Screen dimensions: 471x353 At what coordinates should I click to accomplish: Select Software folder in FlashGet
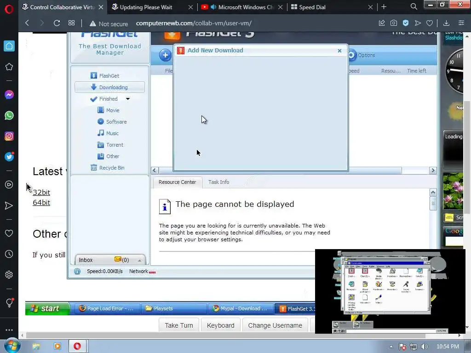[112, 121]
